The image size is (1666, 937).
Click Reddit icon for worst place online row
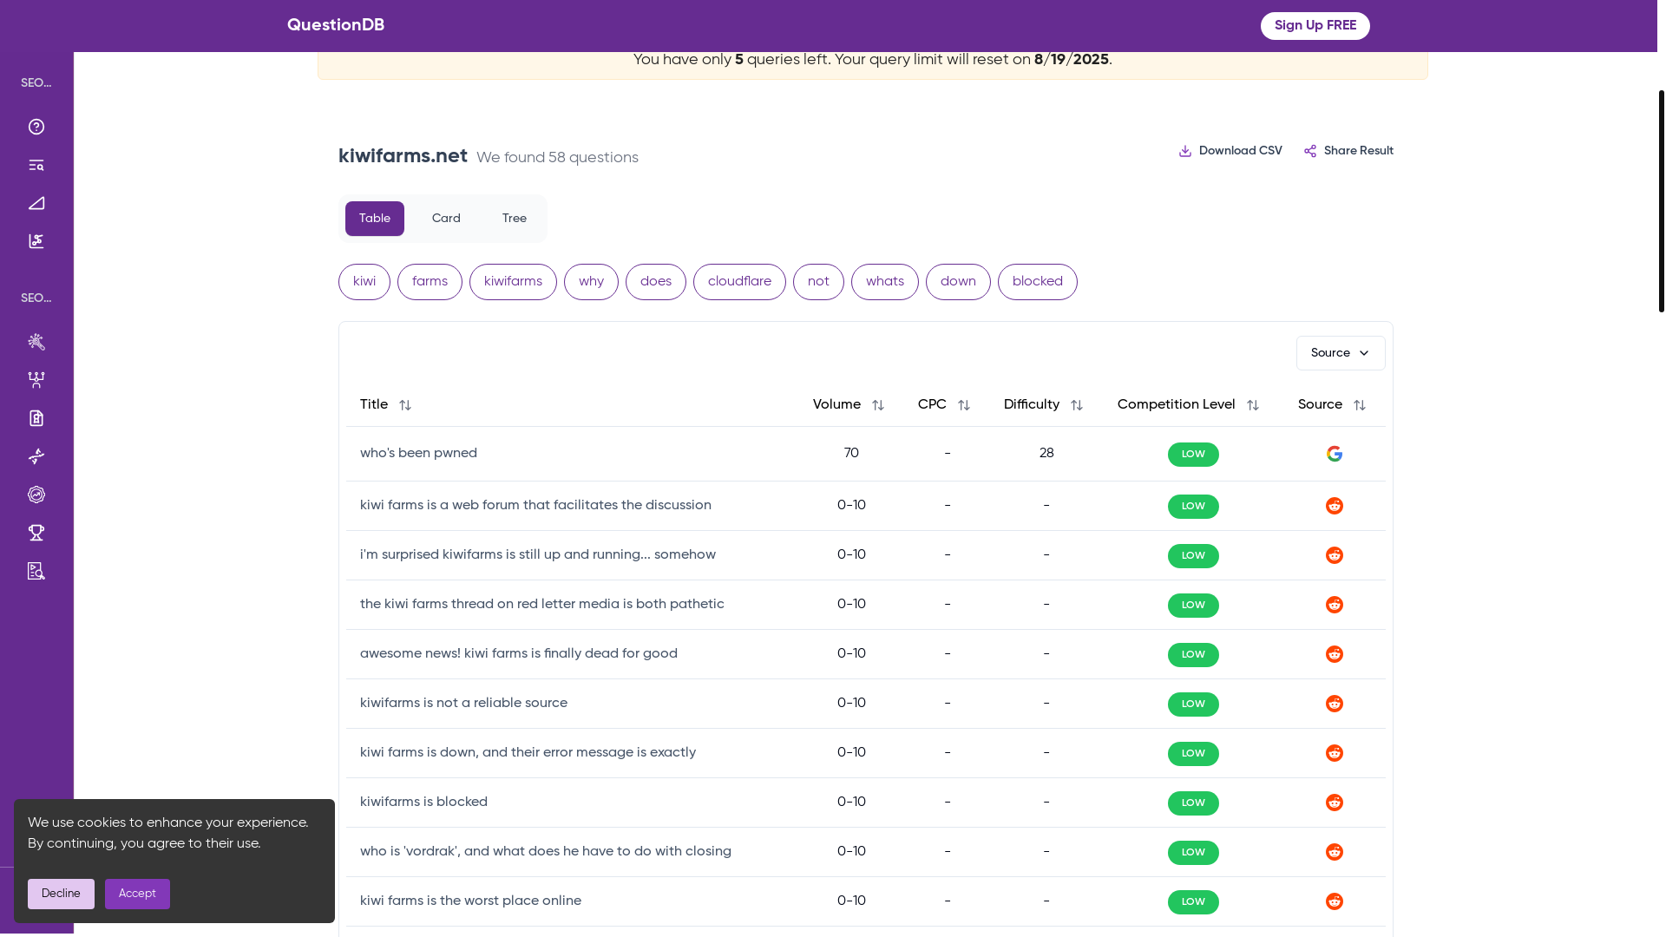point(1335,901)
